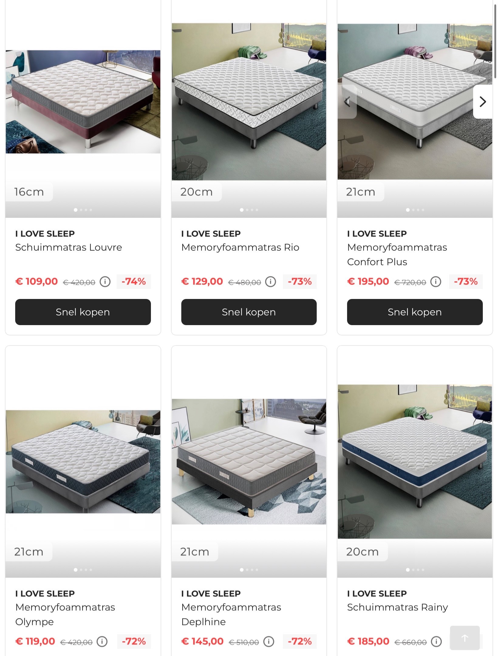Viewport: 498px width, 656px height.
Task: Click info icon next to Confort Plus price
Action: [x=436, y=282]
